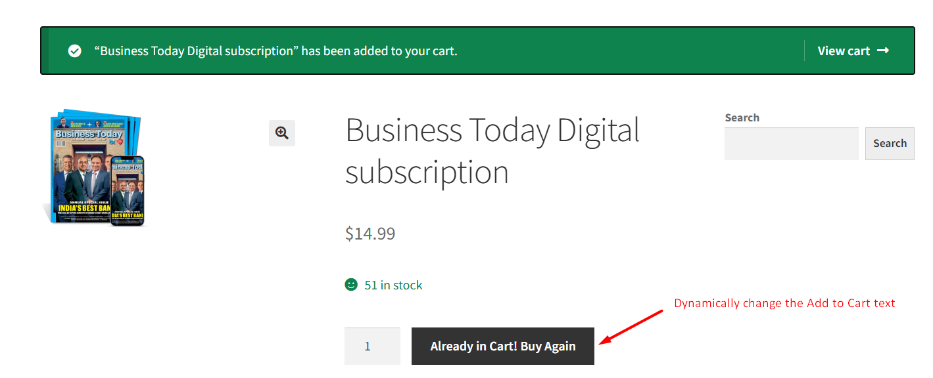Click the 51 in stock text
This screenshot has width=933, height=378.
(393, 285)
